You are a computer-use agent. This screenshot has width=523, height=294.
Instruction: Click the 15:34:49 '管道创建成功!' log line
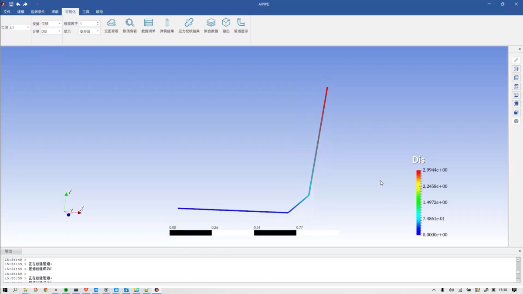point(28,269)
